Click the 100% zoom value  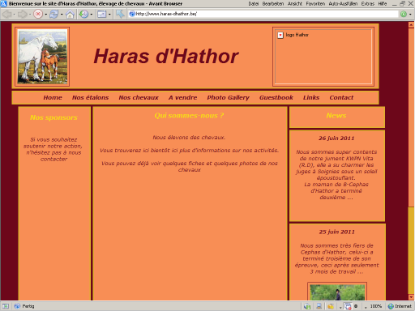(376, 306)
